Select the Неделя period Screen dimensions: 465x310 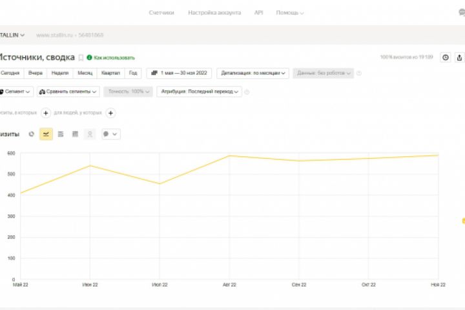60,73
